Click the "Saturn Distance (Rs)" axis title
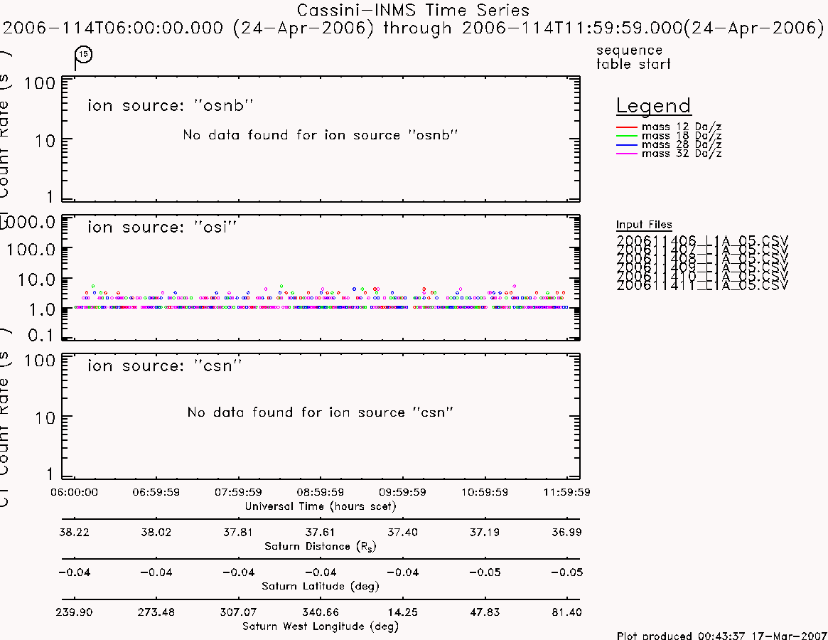 (320, 546)
